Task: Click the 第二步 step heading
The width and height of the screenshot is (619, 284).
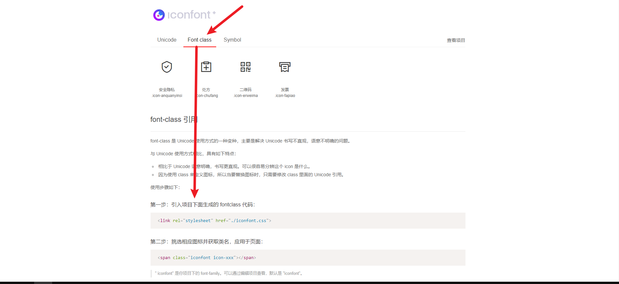Action: click(x=206, y=242)
